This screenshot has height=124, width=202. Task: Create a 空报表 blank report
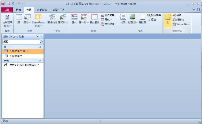(142, 19)
